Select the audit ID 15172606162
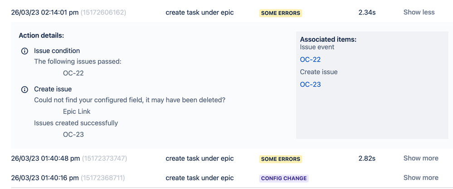 pos(103,12)
